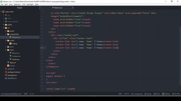Collapse the src folder
181x101 pixels.
pos(3,28)
